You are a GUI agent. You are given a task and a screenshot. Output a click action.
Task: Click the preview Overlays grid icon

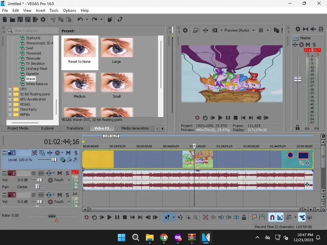pyautogui.click(x=261, y=30)
